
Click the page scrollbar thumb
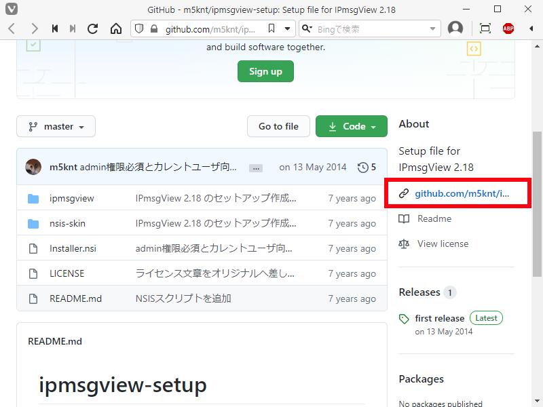point(537,203)
